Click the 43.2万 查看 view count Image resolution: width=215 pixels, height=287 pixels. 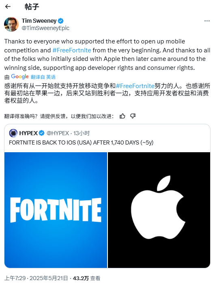86,278
